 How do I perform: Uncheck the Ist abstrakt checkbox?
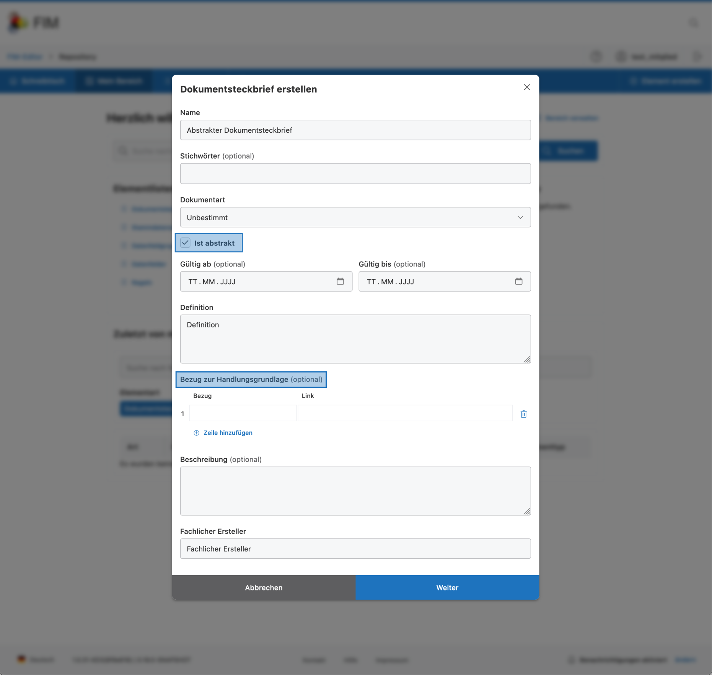tap(186, 243)
